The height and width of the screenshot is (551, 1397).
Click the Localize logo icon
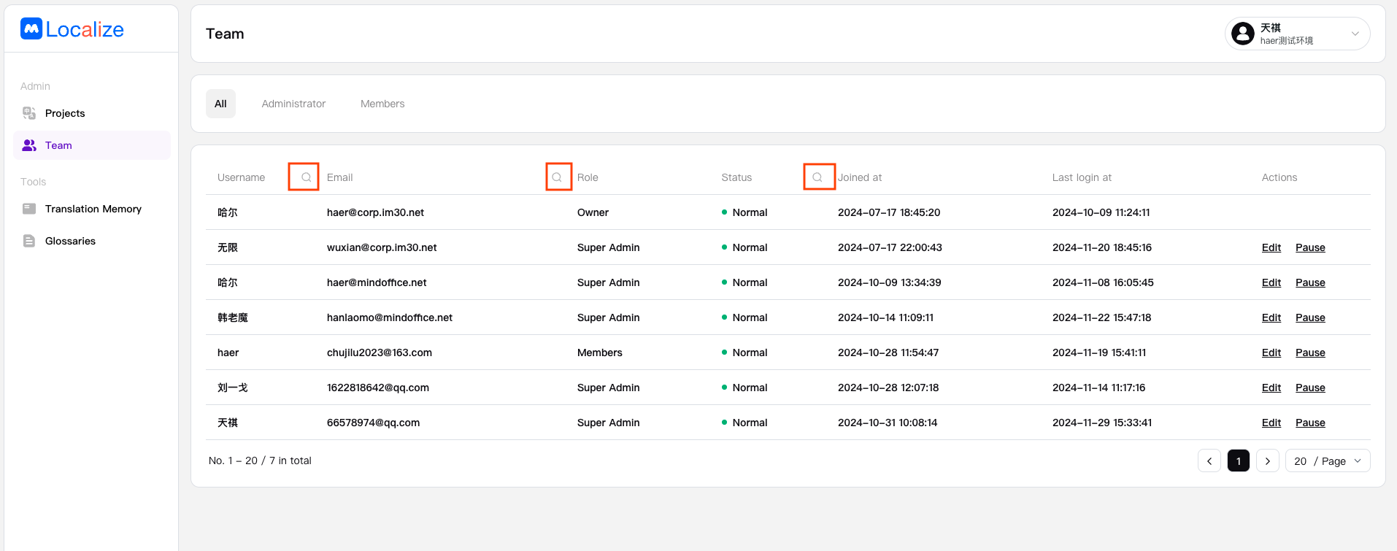31,29
